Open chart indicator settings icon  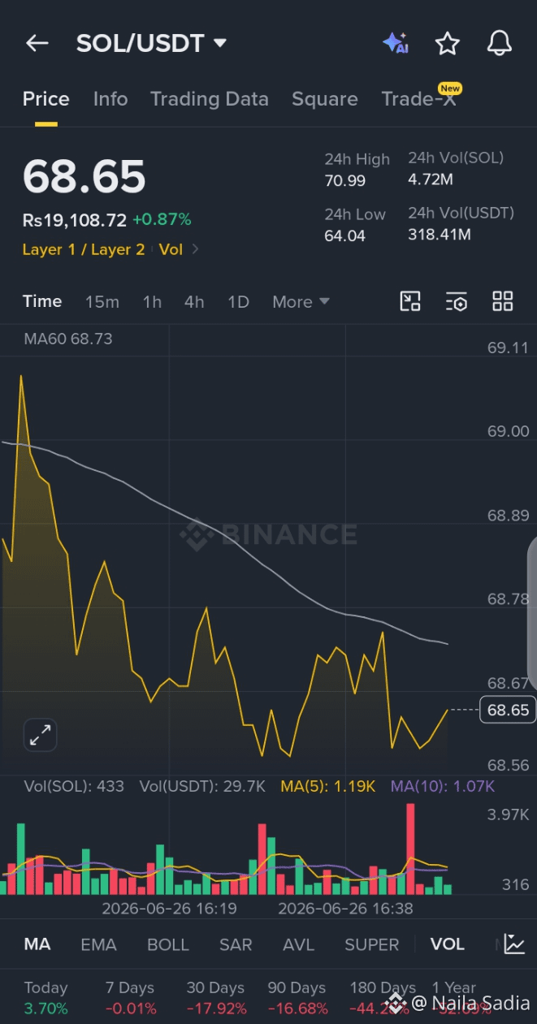[x=457, y=301]
